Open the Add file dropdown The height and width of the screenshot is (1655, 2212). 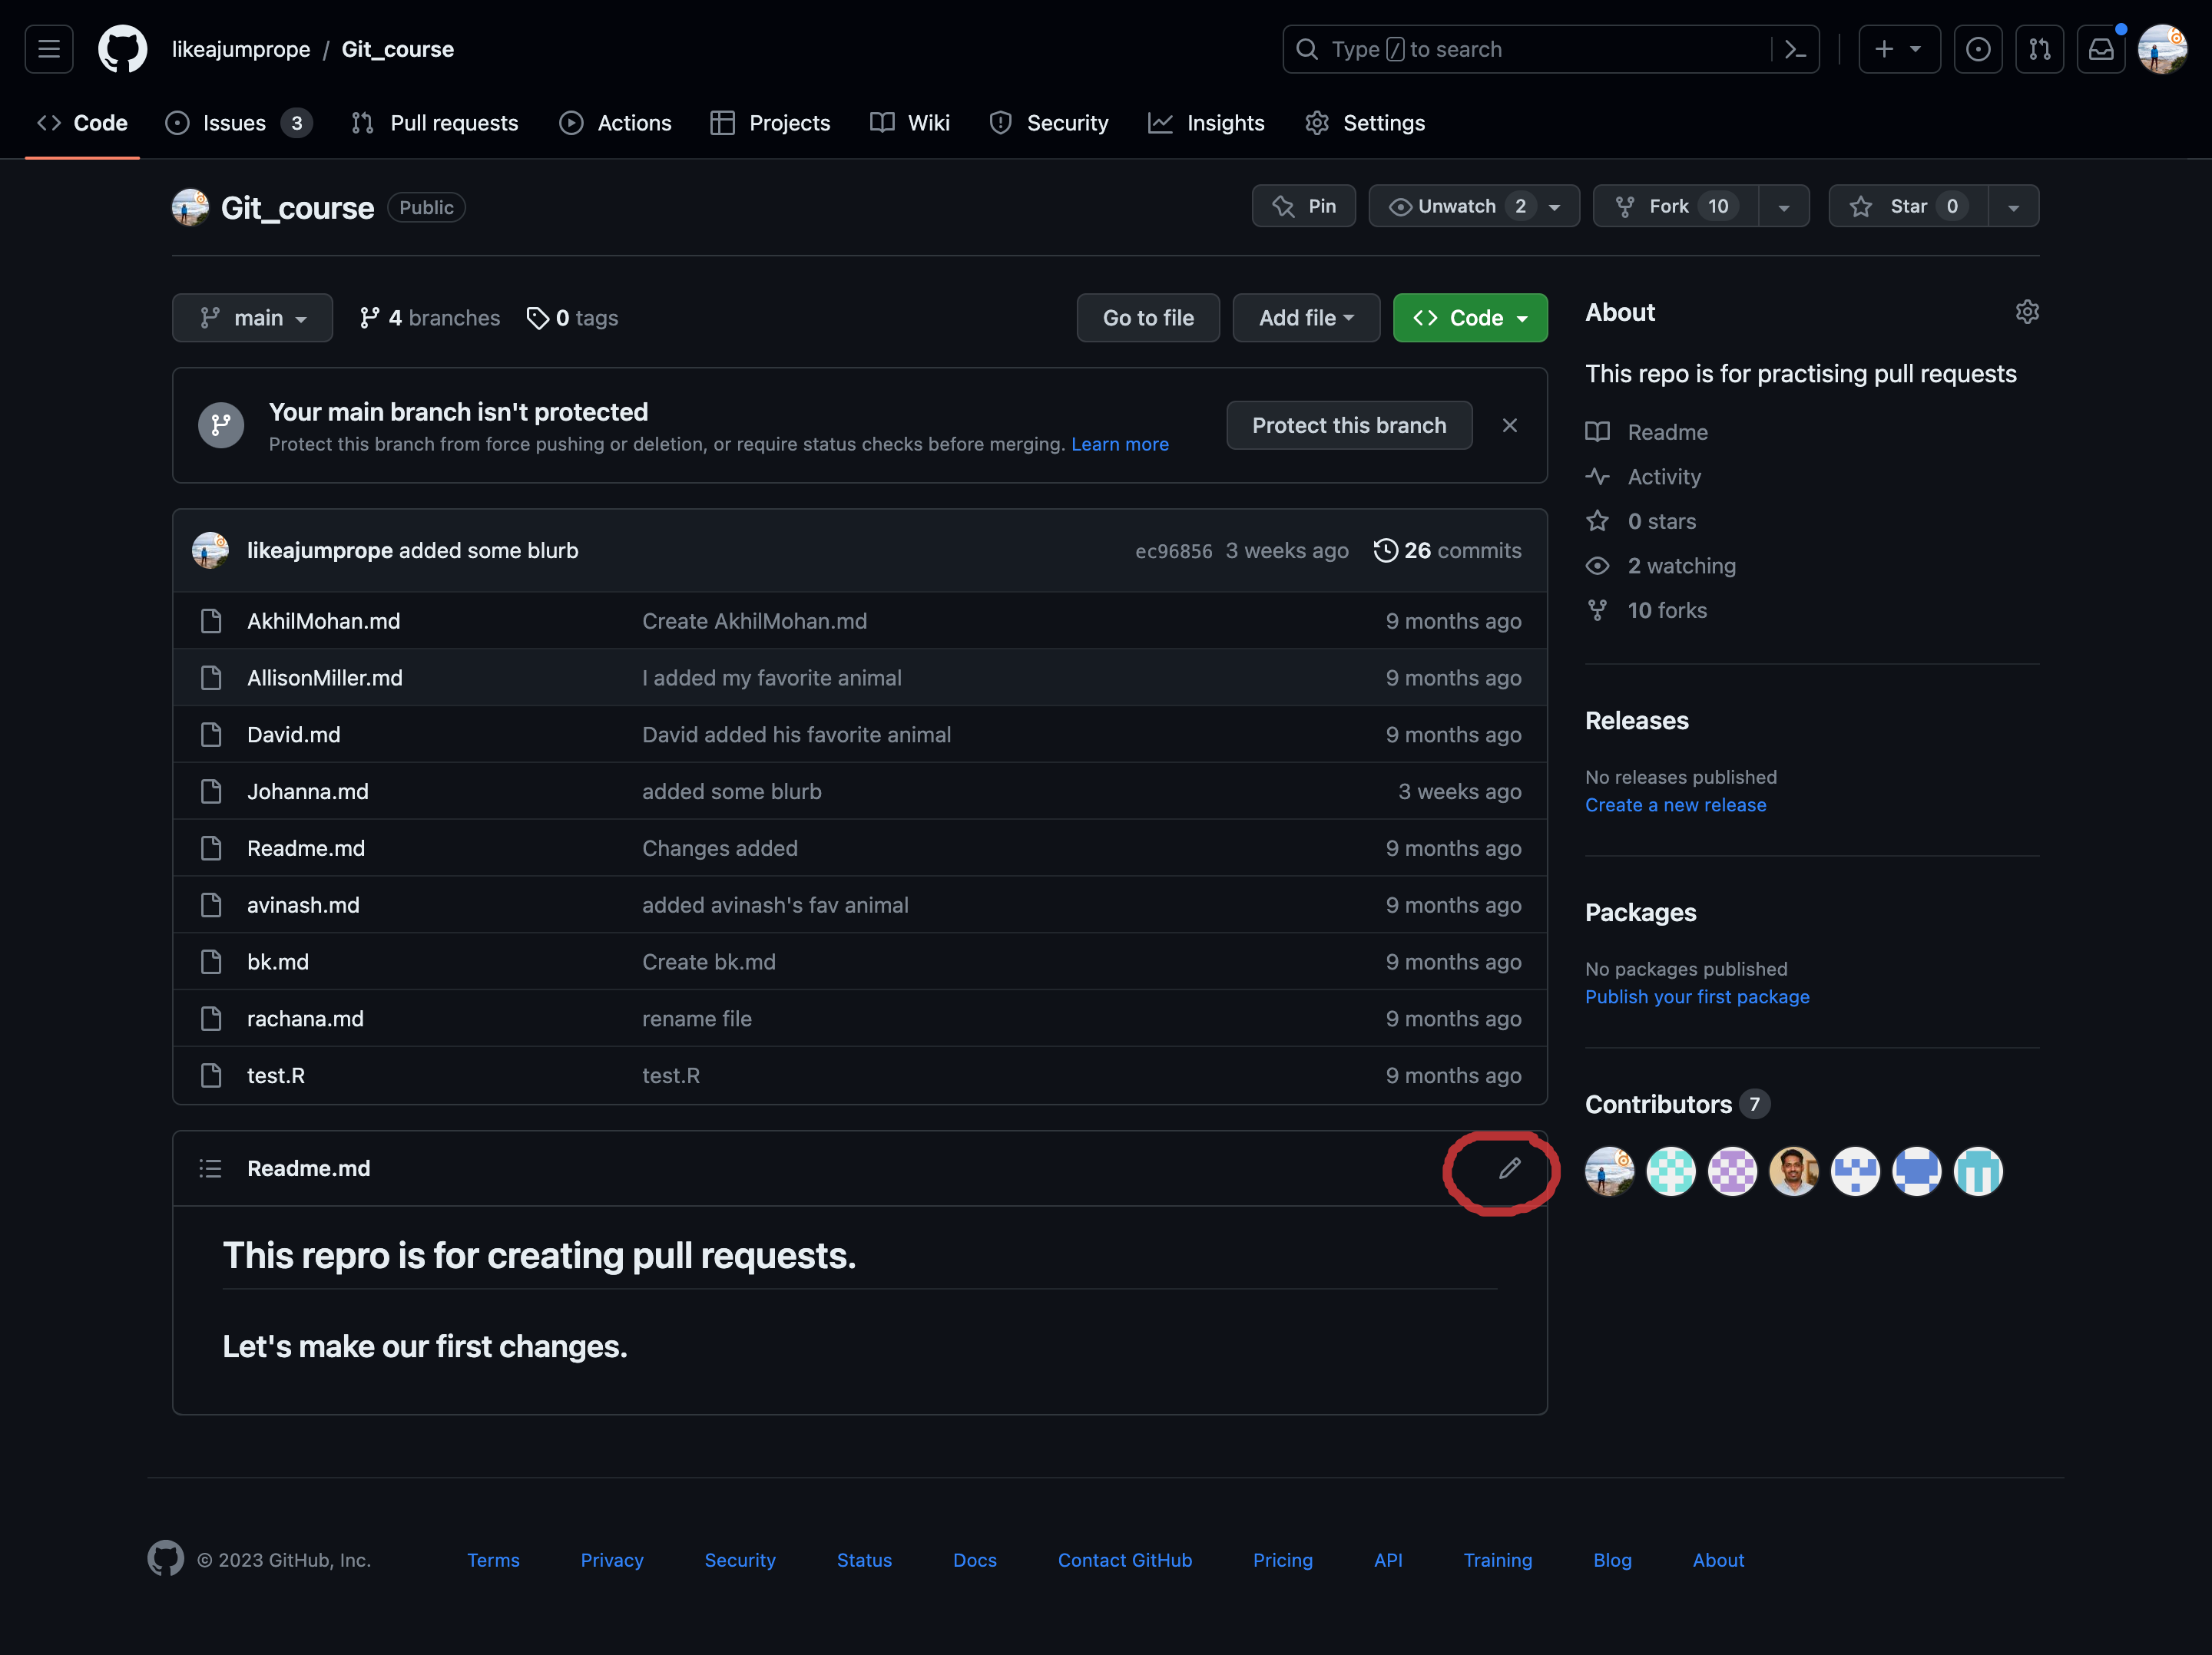tap(1306, 318)
